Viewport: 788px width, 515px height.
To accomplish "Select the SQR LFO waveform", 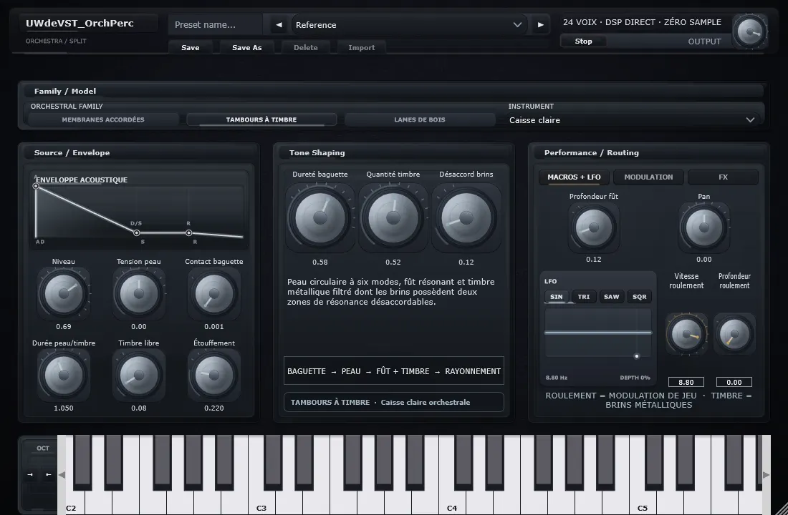I will [x=639, y=297].
